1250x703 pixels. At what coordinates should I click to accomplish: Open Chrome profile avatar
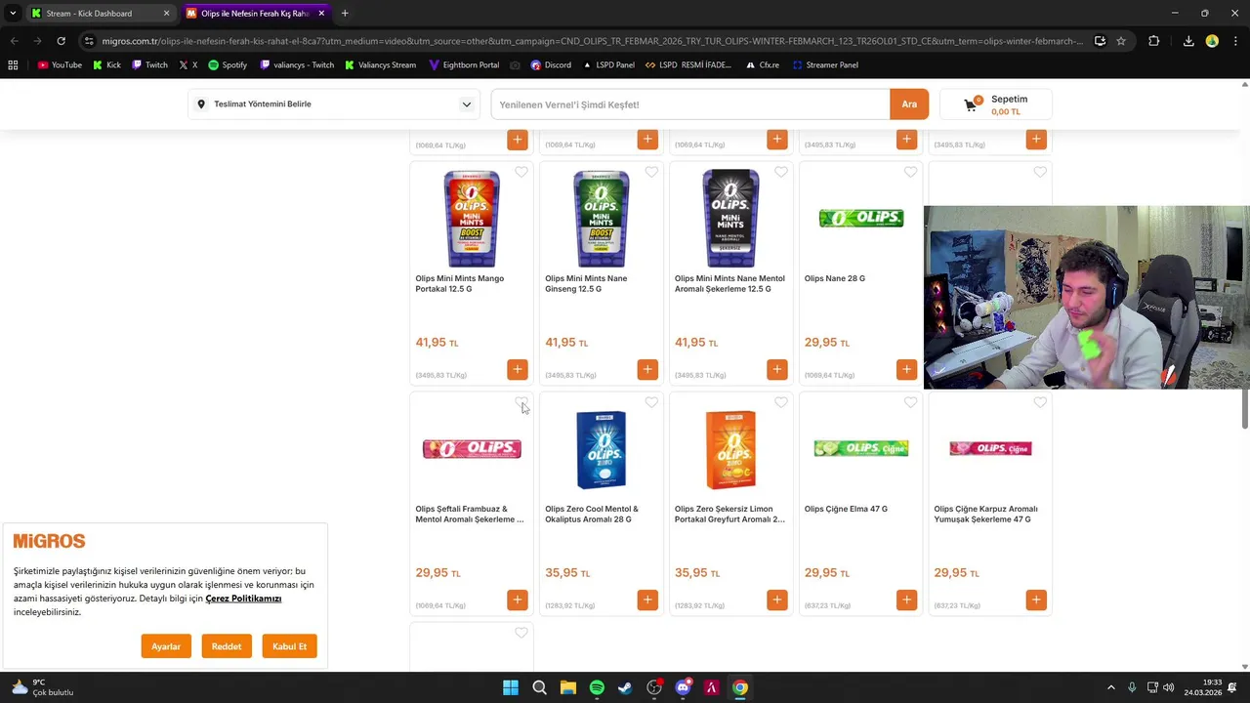[1212, 41]
